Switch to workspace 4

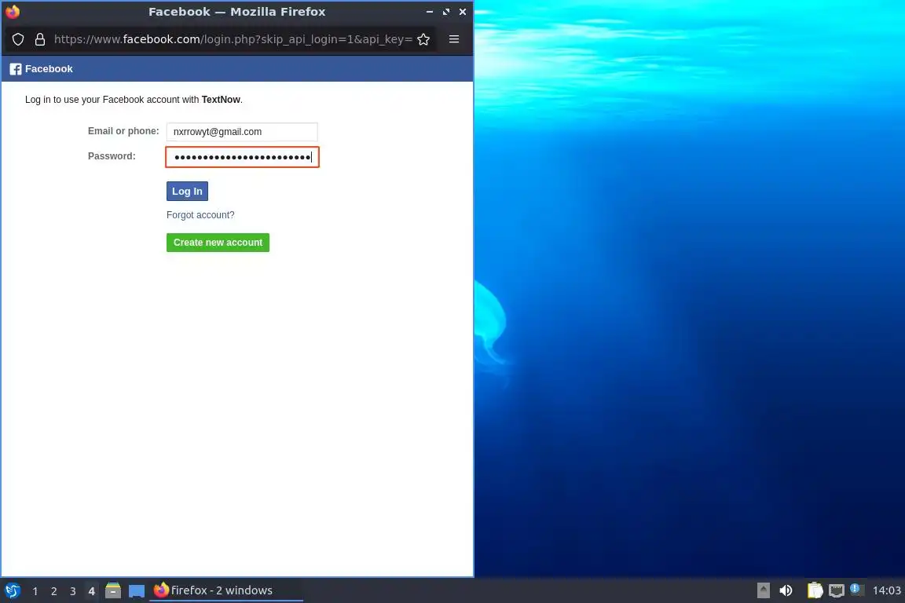click(x=91, y=591)
